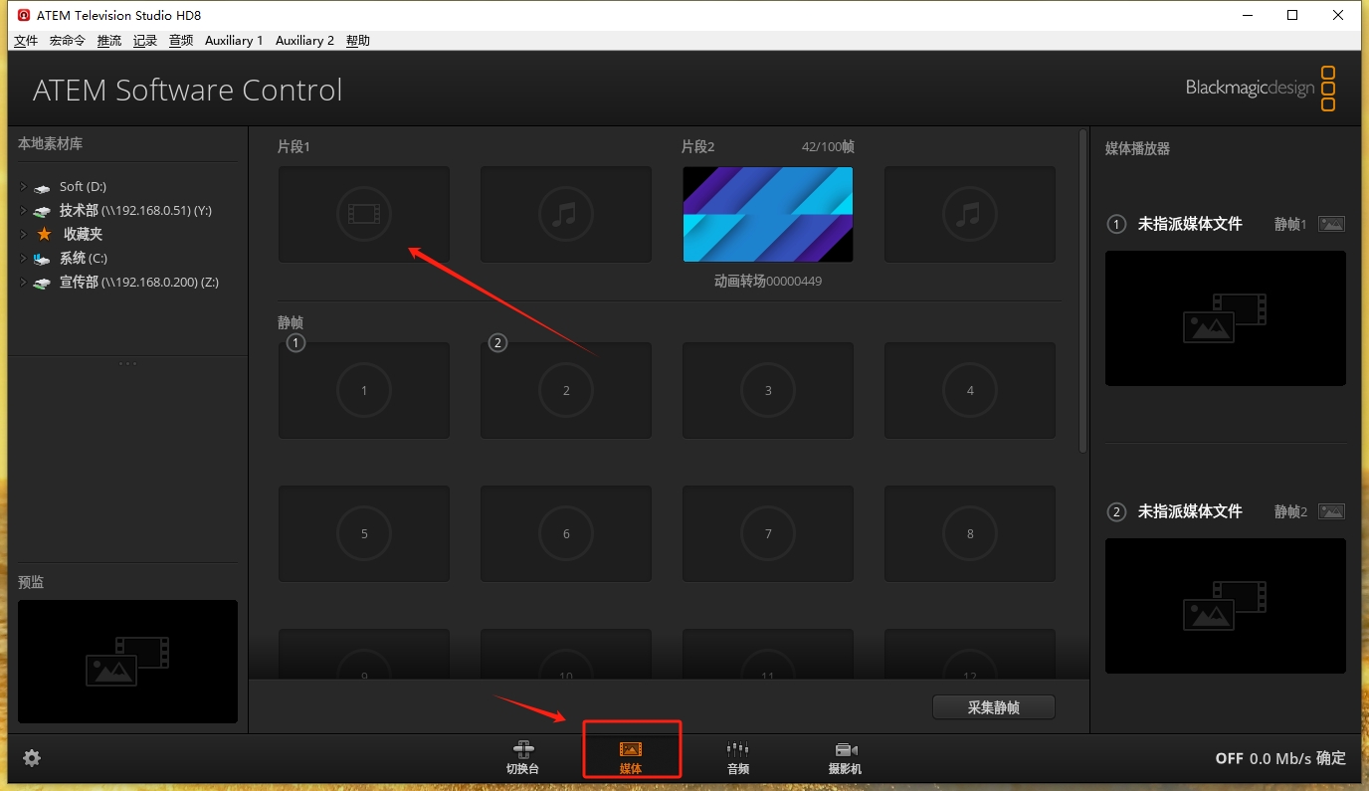Click the ATEM app icon in title bar
Screen dimensions: 1369x791
click(24, 15)
